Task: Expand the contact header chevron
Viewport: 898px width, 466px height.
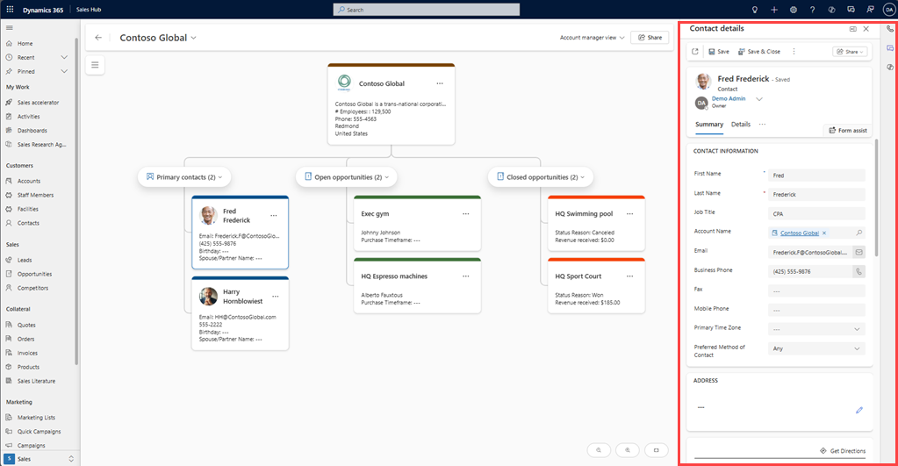Action: point(759,100)
